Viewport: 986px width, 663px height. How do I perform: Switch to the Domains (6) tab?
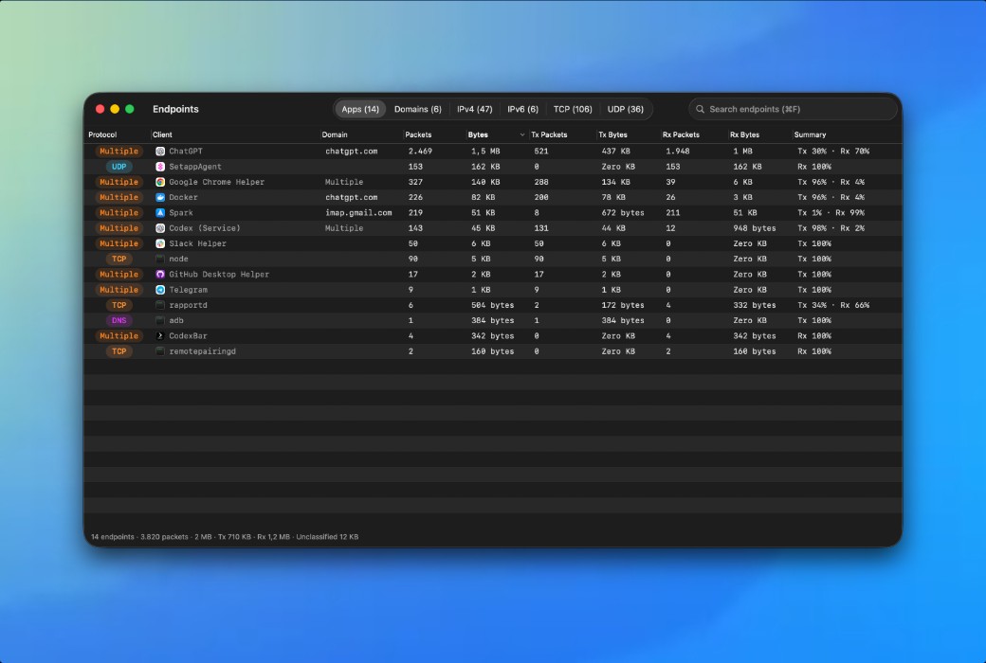pyautogui.click(x=417, y=109)
